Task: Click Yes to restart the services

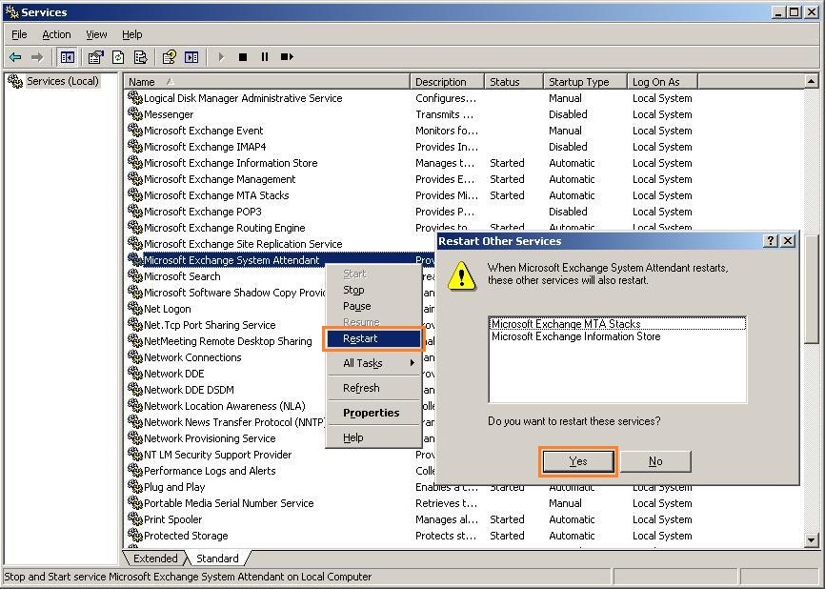Action: (578, 461)
